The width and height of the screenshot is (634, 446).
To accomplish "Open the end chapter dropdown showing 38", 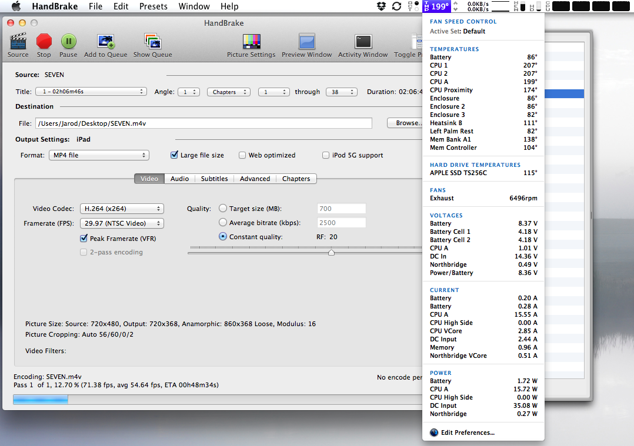I will [x=342, y=92].
